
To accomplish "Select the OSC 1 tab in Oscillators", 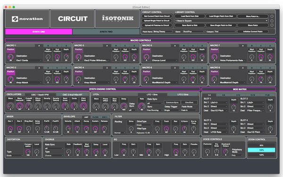I will tap(40, 95).
